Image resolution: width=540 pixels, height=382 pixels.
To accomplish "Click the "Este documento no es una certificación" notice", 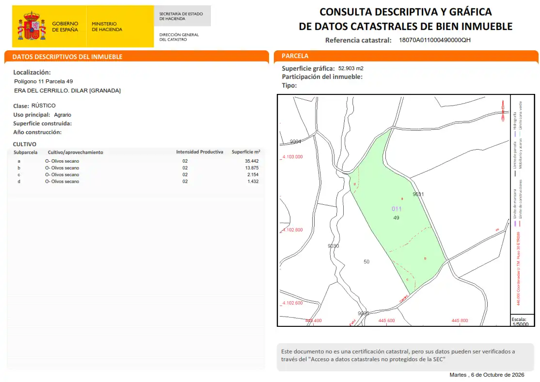I will click(405, 357).
